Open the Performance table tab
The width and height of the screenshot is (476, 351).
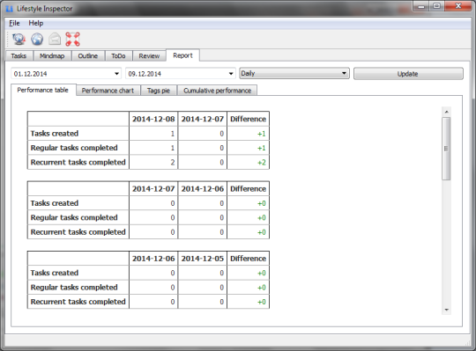pos(43,90)
